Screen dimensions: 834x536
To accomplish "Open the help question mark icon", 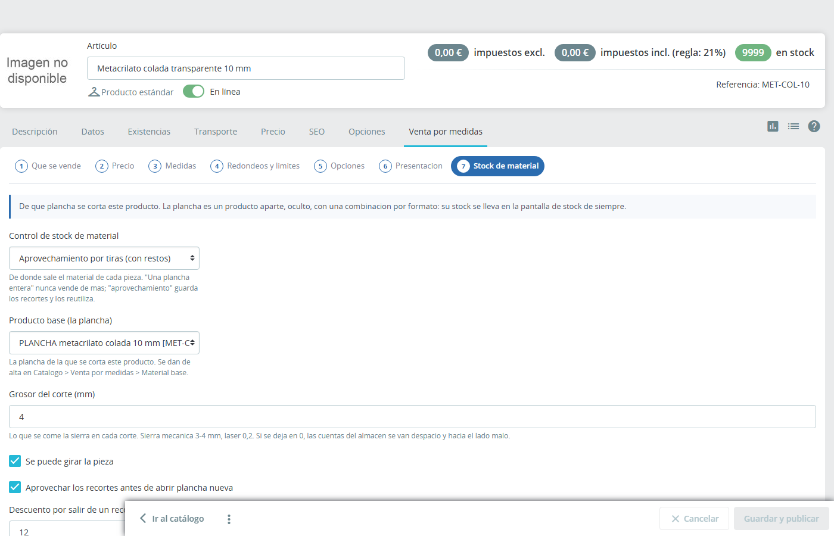I will [814, 126].
